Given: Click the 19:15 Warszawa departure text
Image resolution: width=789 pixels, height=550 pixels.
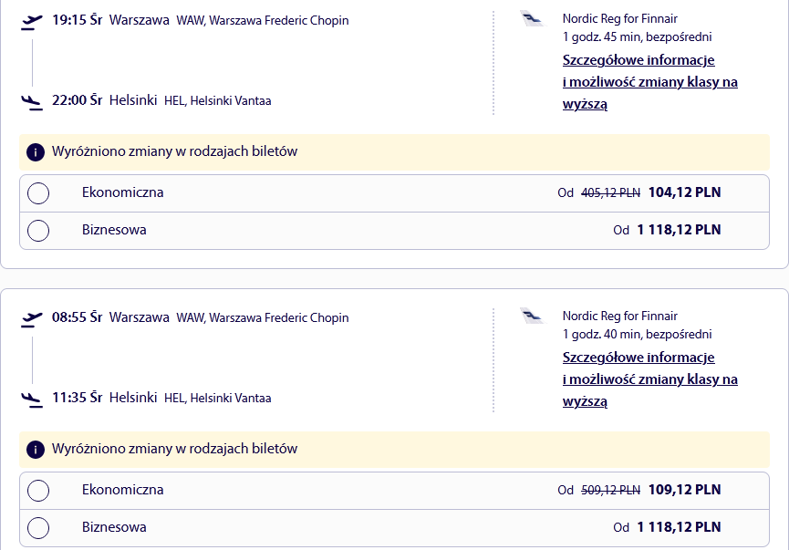Looking at the screenshot, I should pos(110,20).
